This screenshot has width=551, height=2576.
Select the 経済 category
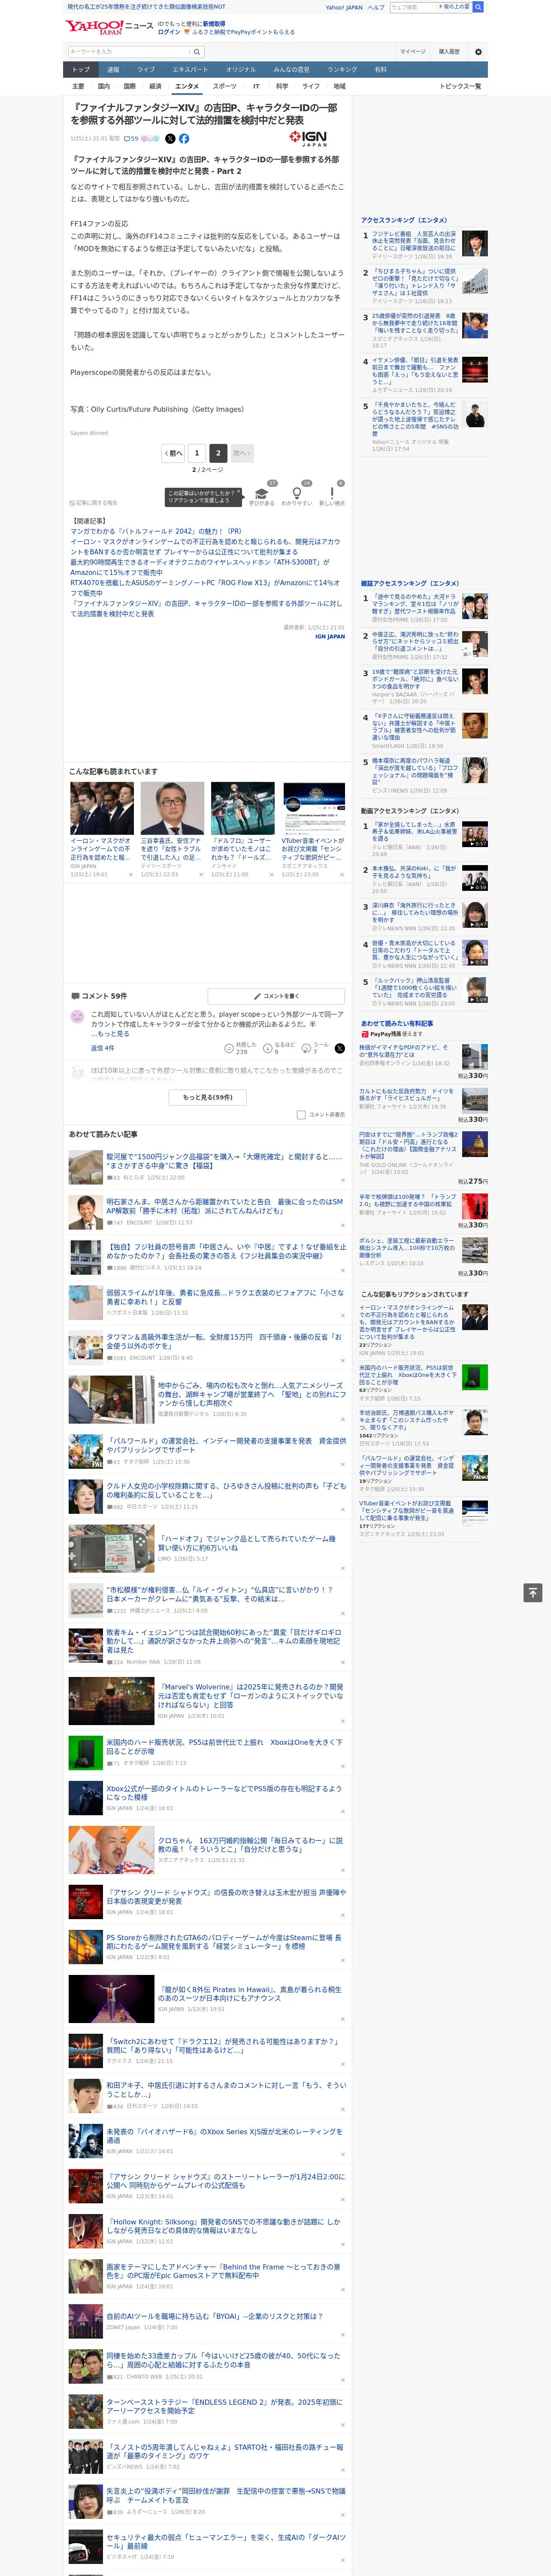pos(155,86)
